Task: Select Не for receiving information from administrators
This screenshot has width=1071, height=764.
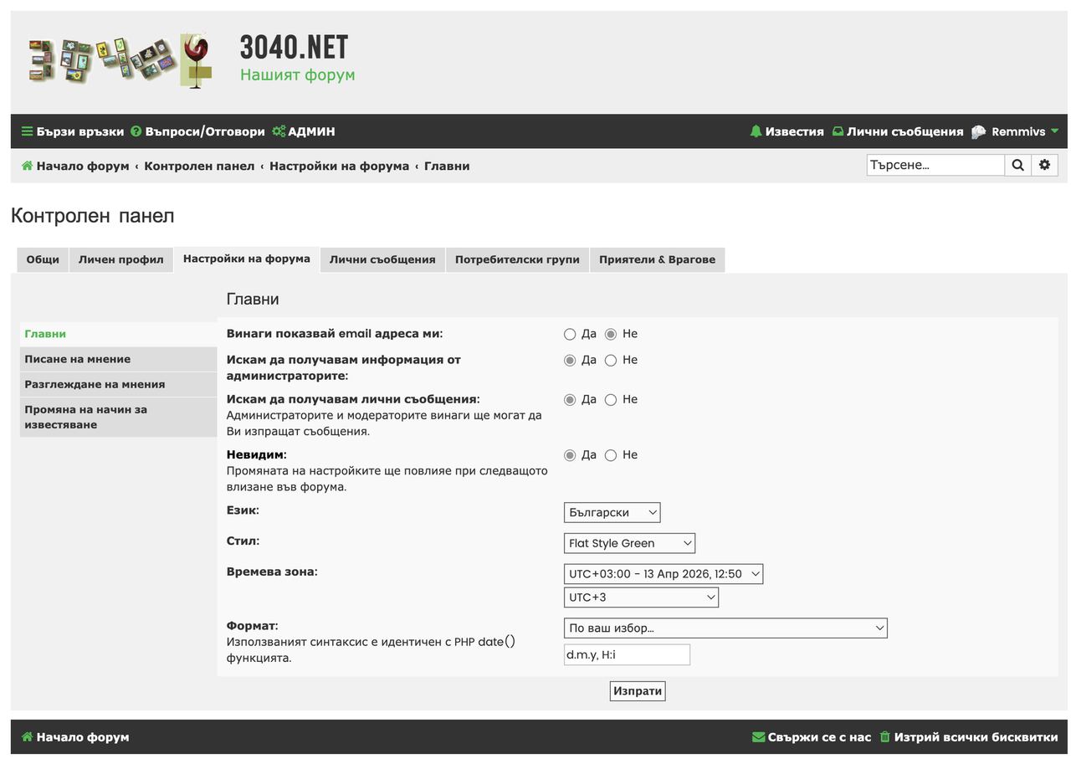Action: click(x=611, y=360)
